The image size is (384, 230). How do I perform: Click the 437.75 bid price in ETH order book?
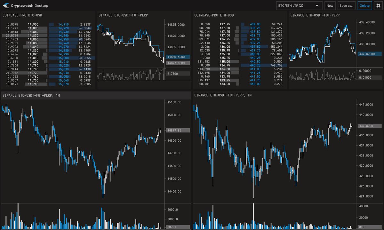[225, 24]
